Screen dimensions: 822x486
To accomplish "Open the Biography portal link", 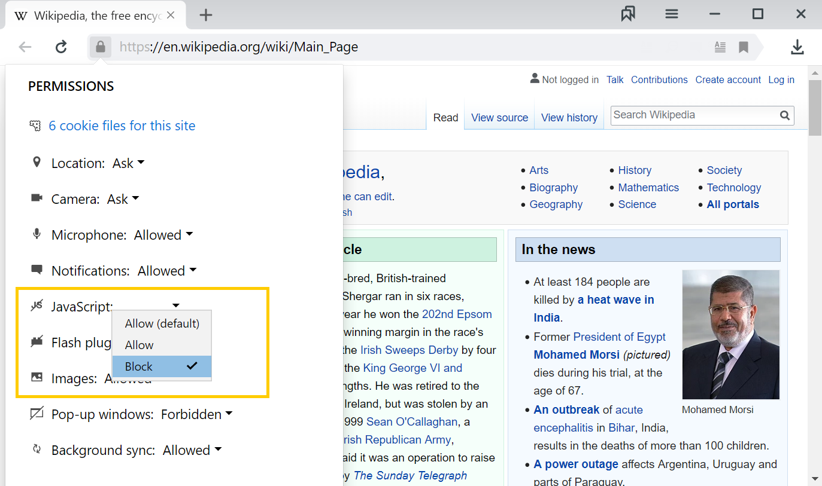I will pyautogui.click(x=554, y=188).
